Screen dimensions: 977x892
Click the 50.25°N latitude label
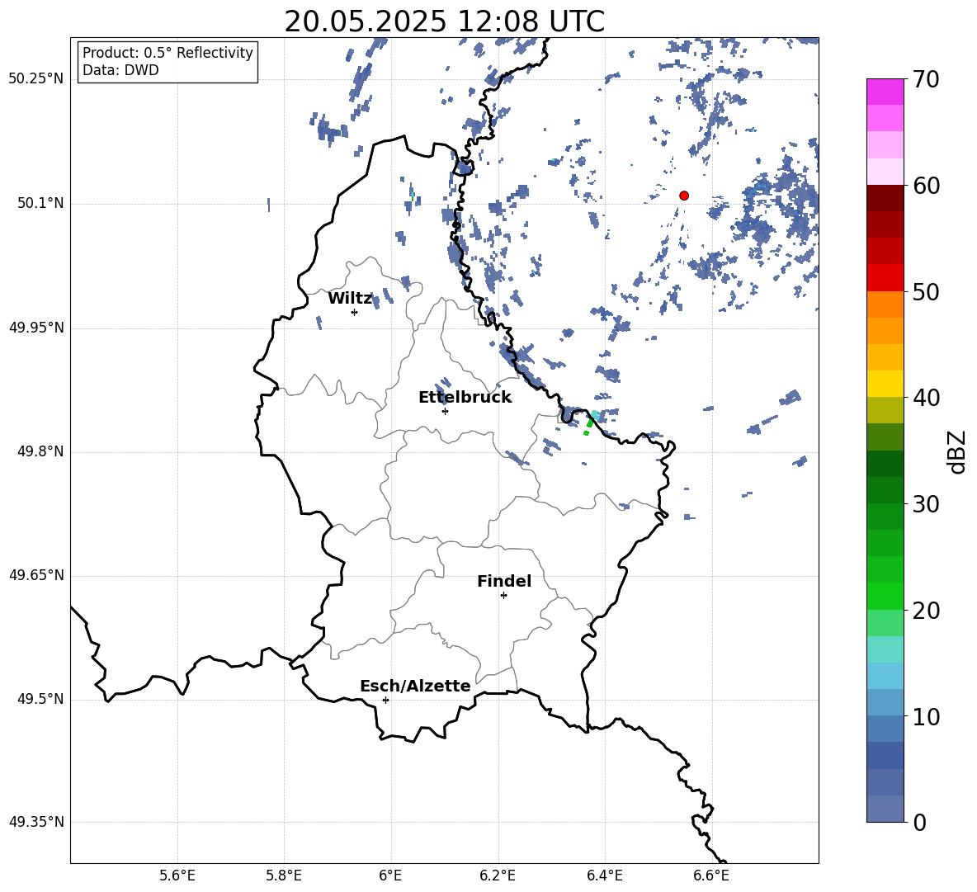pos(36,79)
